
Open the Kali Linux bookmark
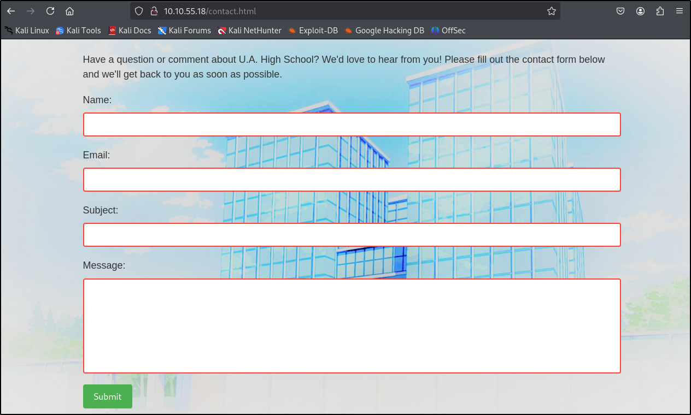click(27, 31)
